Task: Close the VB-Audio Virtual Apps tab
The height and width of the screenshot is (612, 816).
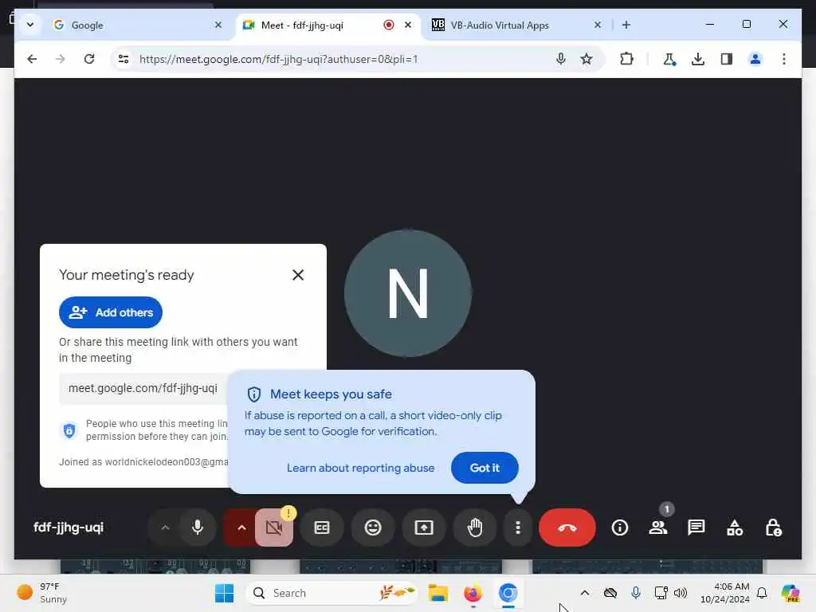Action: click(598, 25)
